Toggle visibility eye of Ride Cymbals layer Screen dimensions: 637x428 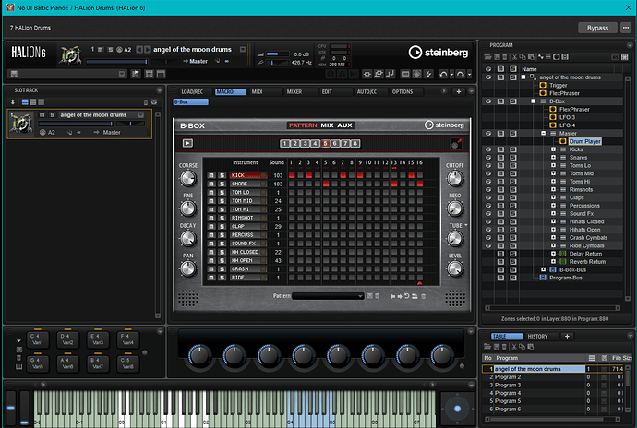[488, 245]
